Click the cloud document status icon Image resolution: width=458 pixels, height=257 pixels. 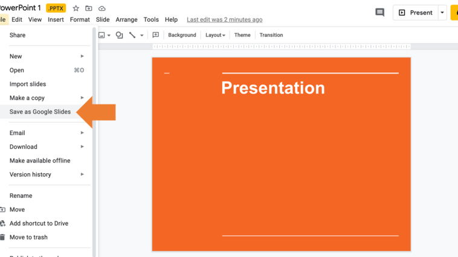(x=102, y=8)
